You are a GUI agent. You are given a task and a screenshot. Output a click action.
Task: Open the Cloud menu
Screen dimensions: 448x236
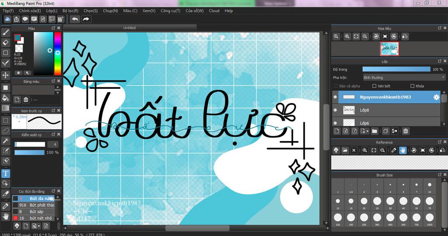tap(214, 10)
